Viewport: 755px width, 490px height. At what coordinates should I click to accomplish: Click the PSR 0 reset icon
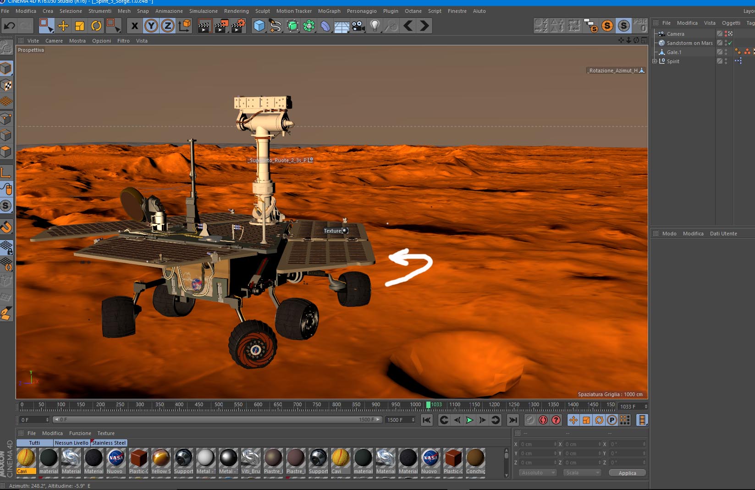[x=640, y=26]
